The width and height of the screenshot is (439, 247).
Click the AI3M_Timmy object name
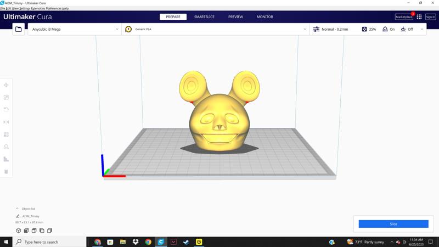(x=31, y=216)
